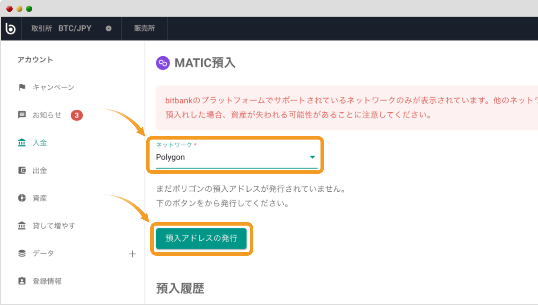Viewport: 538px width, 305px height.
Task: Open the キャンペーン menu item
Action: pos(53,87)
